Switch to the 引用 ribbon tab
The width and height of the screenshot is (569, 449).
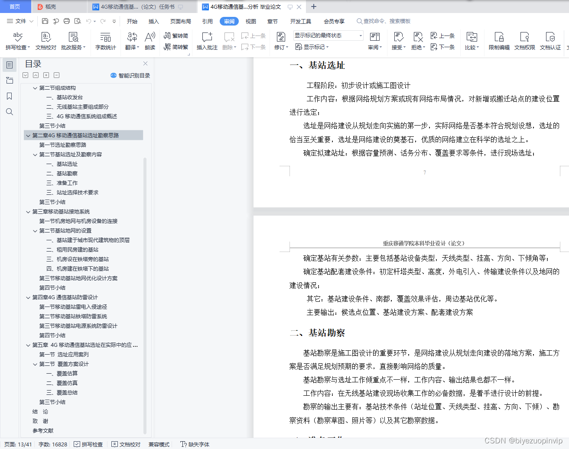(208, 21)
